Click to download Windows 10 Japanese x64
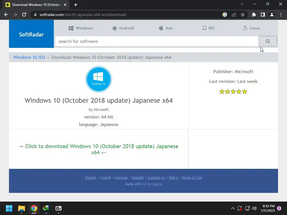The height and width of the screenshot is (215, 287). coord(98,149)
